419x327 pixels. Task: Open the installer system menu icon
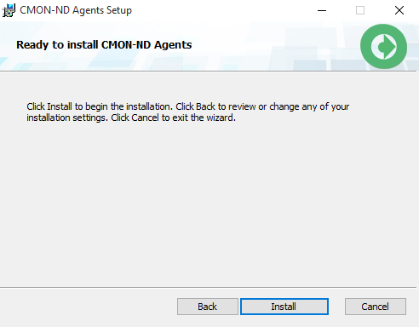9,10
